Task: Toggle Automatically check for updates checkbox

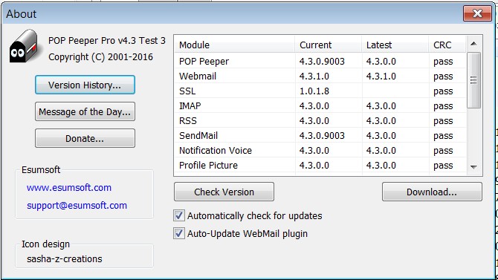Action: (179, 215)
